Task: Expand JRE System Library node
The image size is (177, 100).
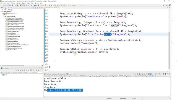Action: point(2,13)
